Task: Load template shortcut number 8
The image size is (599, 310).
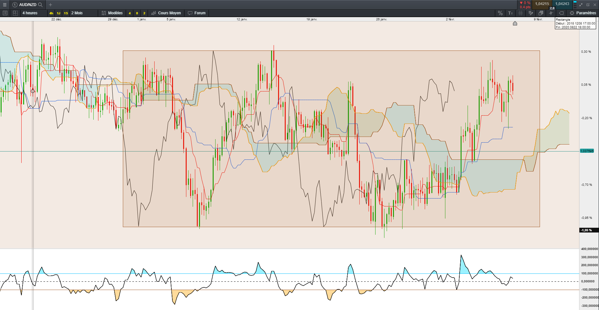Action: point(137,13)
